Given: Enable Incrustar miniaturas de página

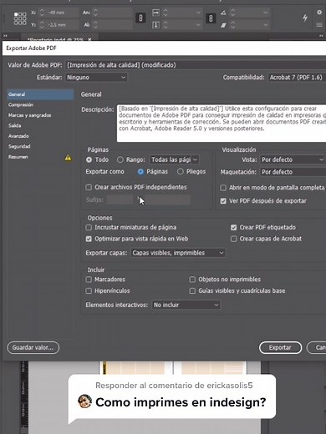Looking at the screenshot, I should click(x=89, y=228).
